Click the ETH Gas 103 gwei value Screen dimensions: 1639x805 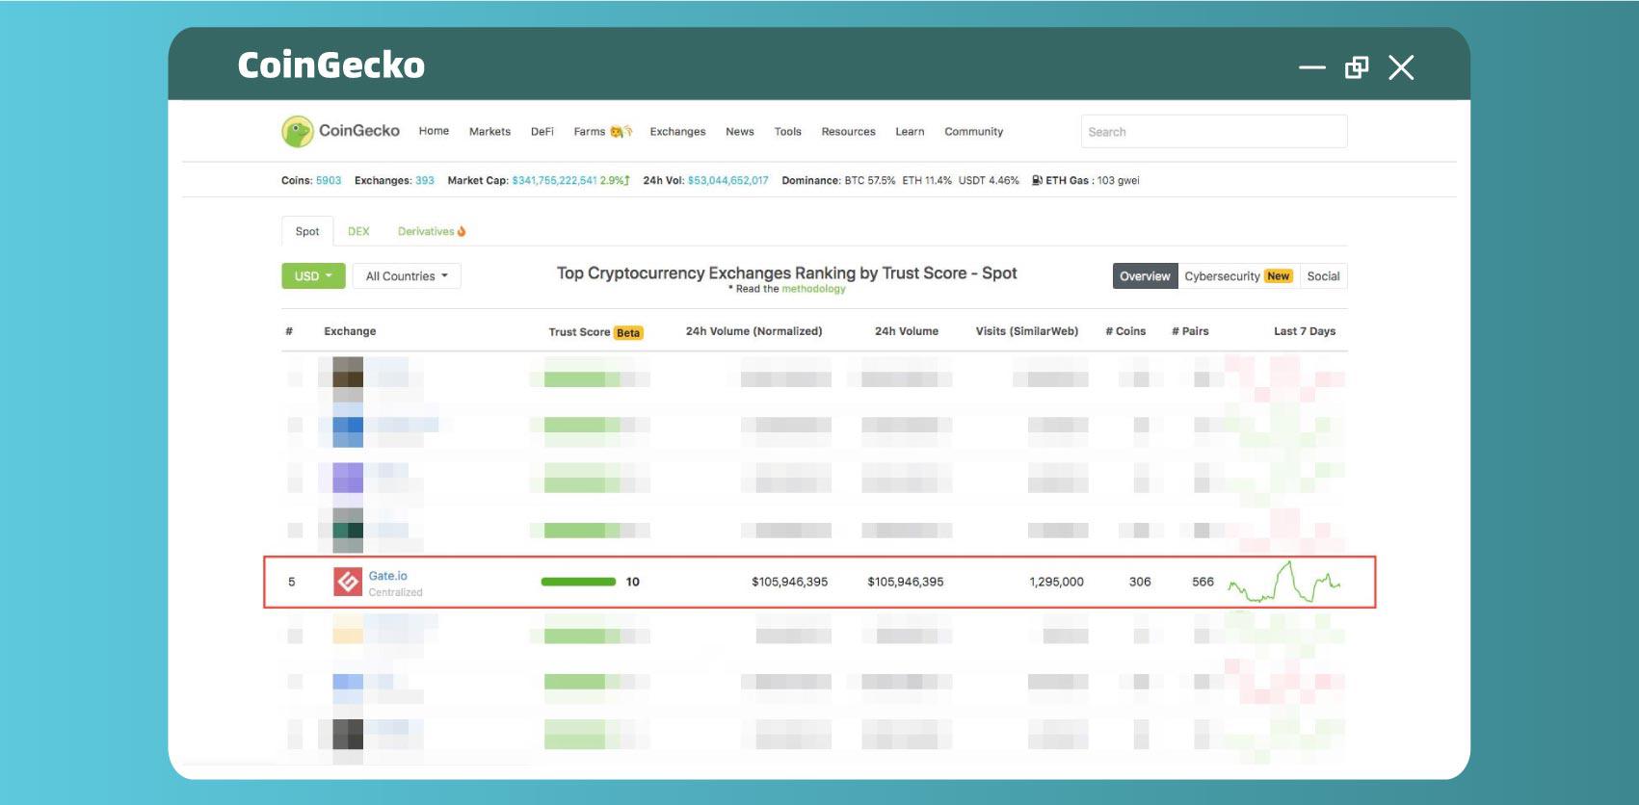pos(1118,180)
